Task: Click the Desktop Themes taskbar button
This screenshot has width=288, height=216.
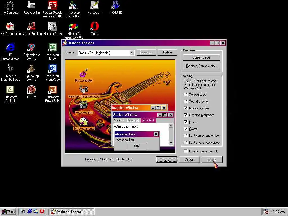Action: 72,211
